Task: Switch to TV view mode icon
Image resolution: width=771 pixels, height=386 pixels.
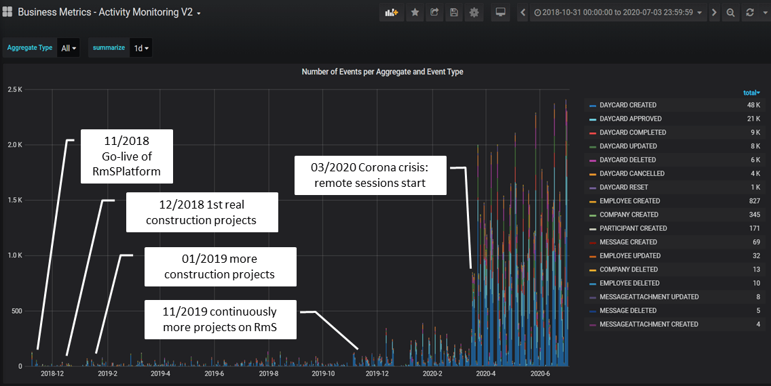Action: 501,13
